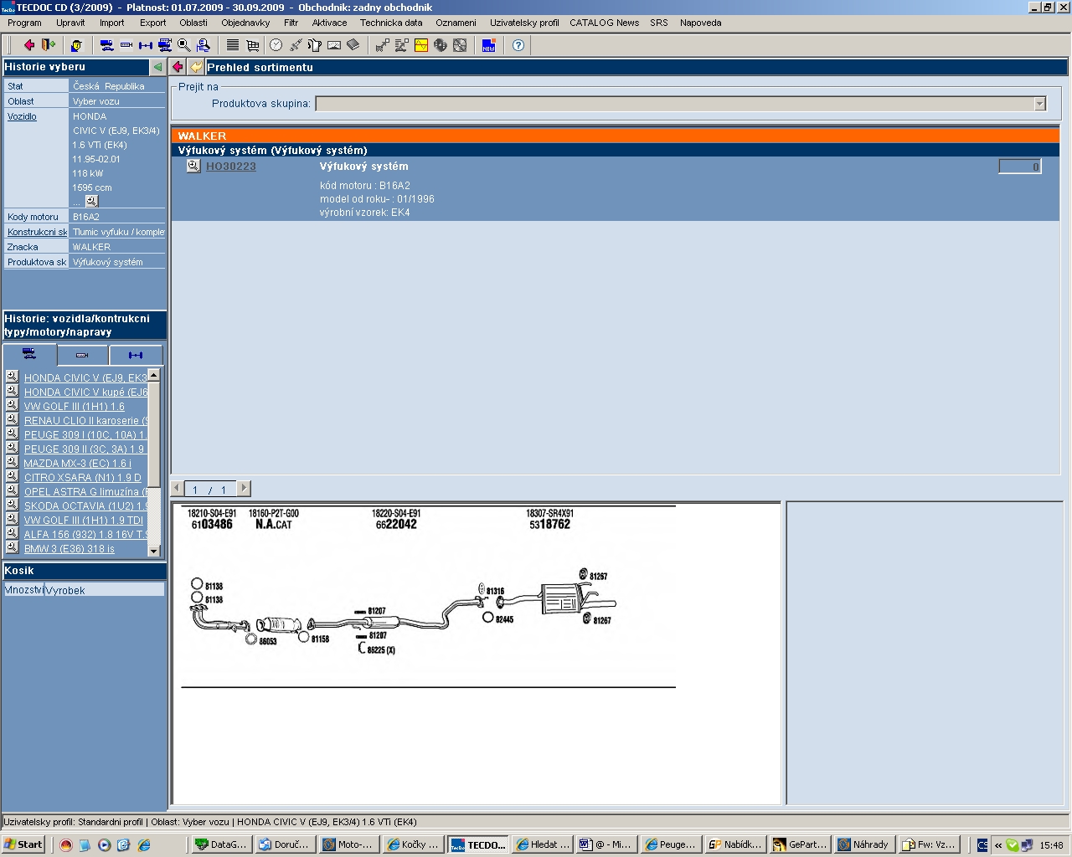
Task: Click the clock icon in toolbar
Action: pyautogui.click(x=276, y=45)
